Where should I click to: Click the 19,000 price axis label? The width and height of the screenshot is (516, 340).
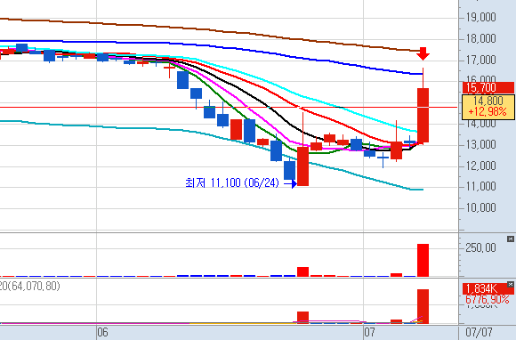[480, 17]
